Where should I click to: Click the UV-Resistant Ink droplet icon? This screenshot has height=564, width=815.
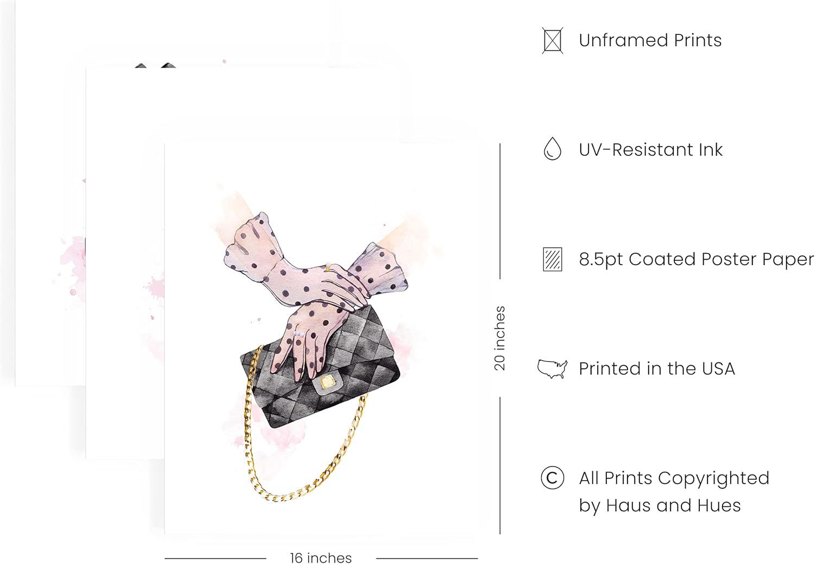pos(552,149)
